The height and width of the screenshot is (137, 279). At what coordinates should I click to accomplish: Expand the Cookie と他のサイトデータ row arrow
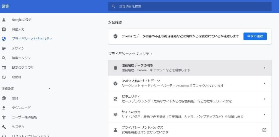(264, 83)
